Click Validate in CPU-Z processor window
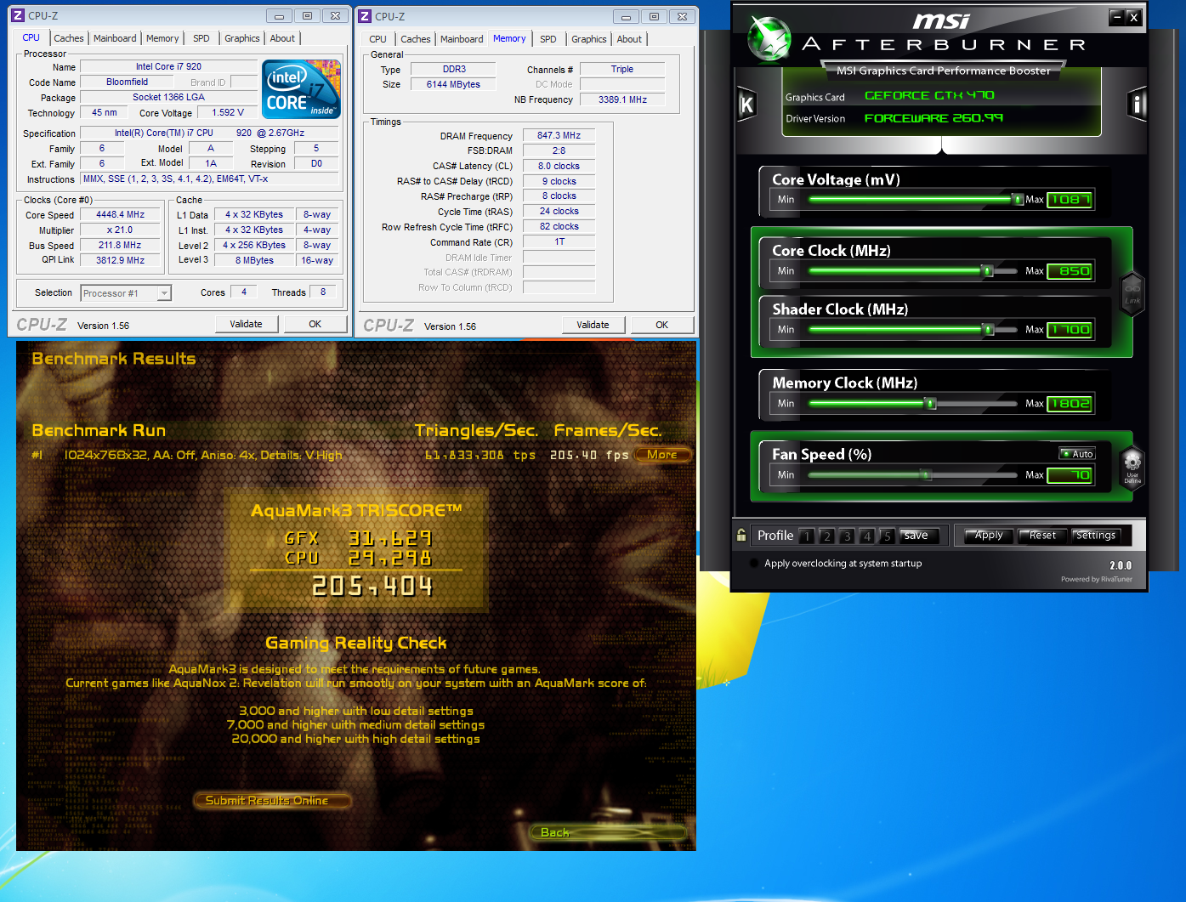The width and height of the screenshot is (1186, 902). 246,324
